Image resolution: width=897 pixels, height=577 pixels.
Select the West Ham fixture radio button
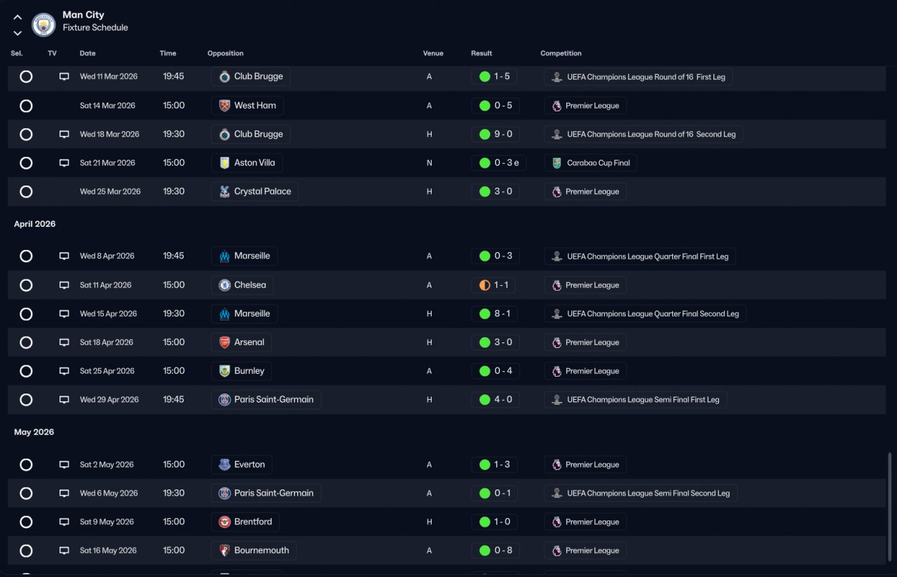26,106
